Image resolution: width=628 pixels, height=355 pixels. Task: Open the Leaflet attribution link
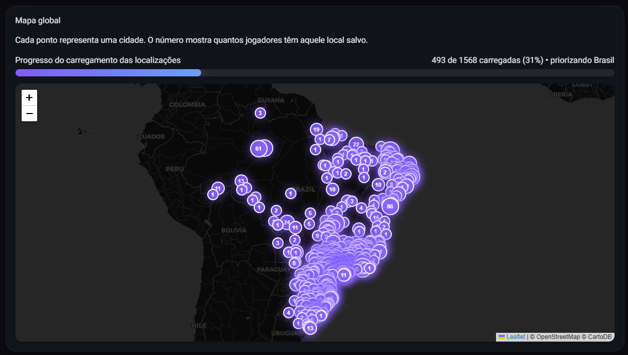point(515,337)
